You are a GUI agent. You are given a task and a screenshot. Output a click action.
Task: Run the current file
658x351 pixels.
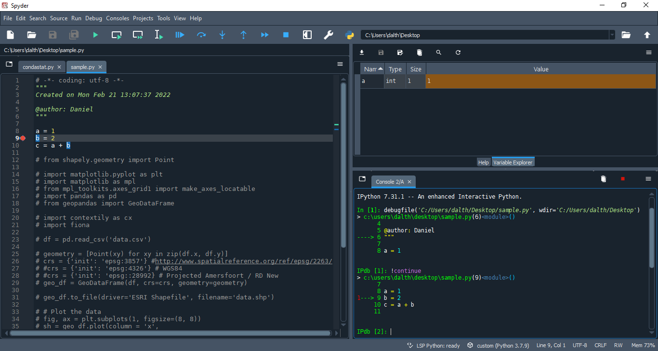(95, 35)
